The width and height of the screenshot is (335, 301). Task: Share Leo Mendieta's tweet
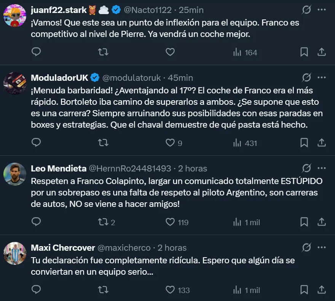pos(321,222)
